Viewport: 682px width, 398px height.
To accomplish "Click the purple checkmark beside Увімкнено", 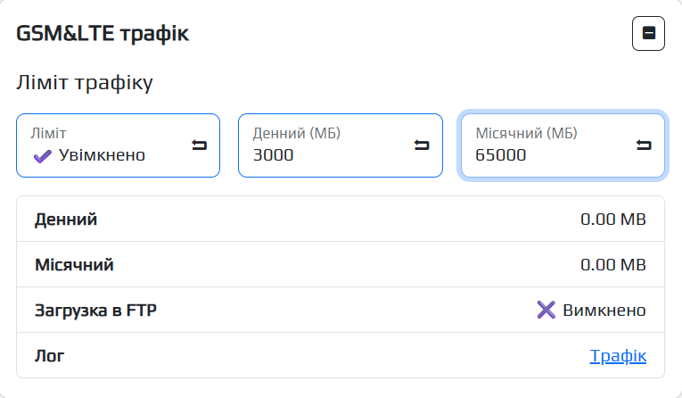I will (x=42, y=156).
